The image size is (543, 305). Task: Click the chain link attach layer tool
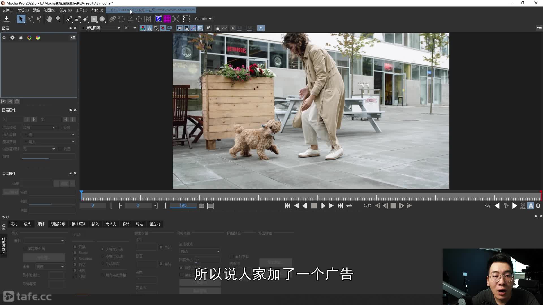coord(113,19)
